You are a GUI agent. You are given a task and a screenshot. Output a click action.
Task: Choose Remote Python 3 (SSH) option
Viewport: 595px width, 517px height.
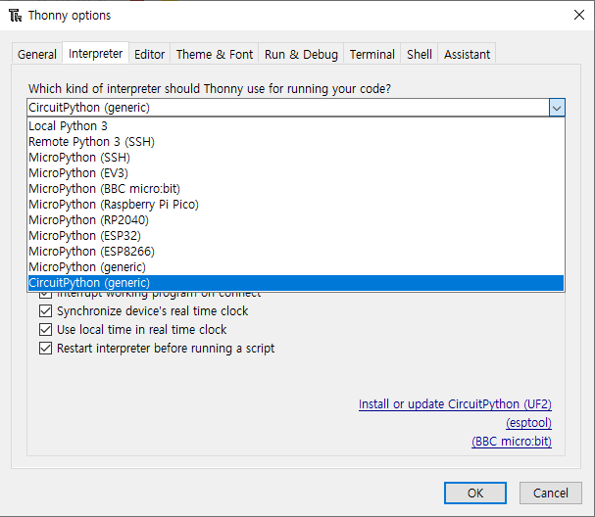click(296, 142)
